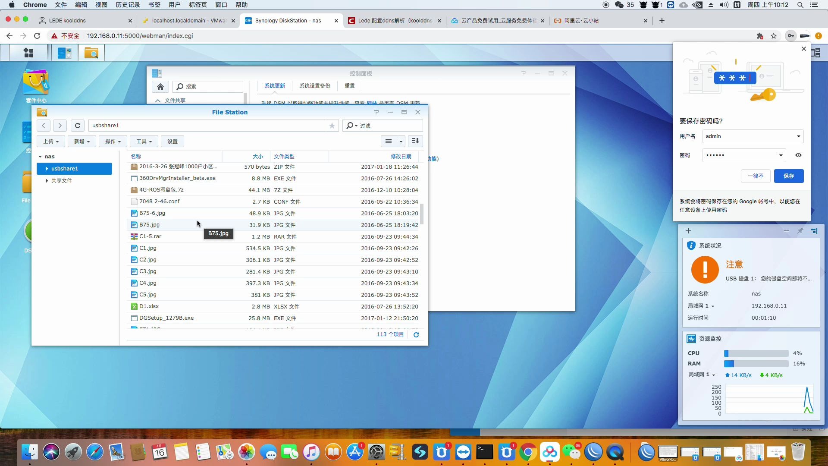Image resolution: width=828 pixels, height=466 pixels.
Task: Open the 操作 action dropdown
Action: tap(113, 141)
